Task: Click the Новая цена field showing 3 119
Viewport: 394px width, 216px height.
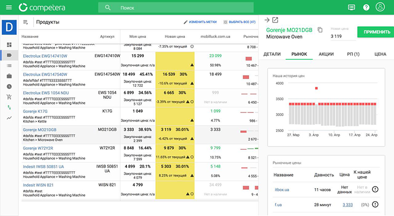Action: pos(343,36)
